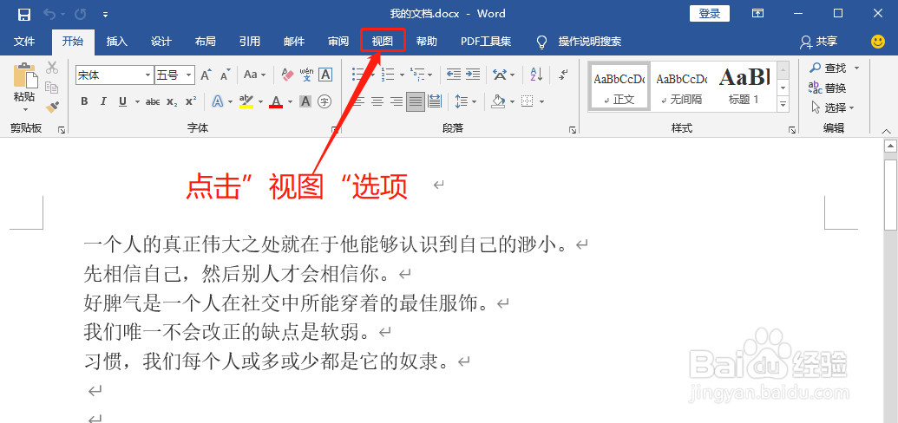
Task: Click Decrease Font Size icon
Action: click(x=225, y=75)
